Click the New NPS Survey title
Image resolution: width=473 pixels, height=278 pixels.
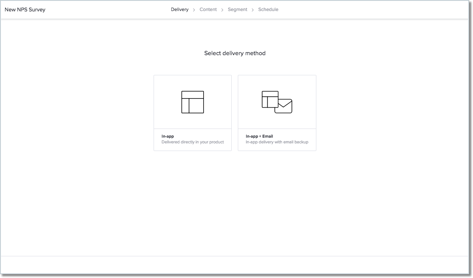point(25,10)
